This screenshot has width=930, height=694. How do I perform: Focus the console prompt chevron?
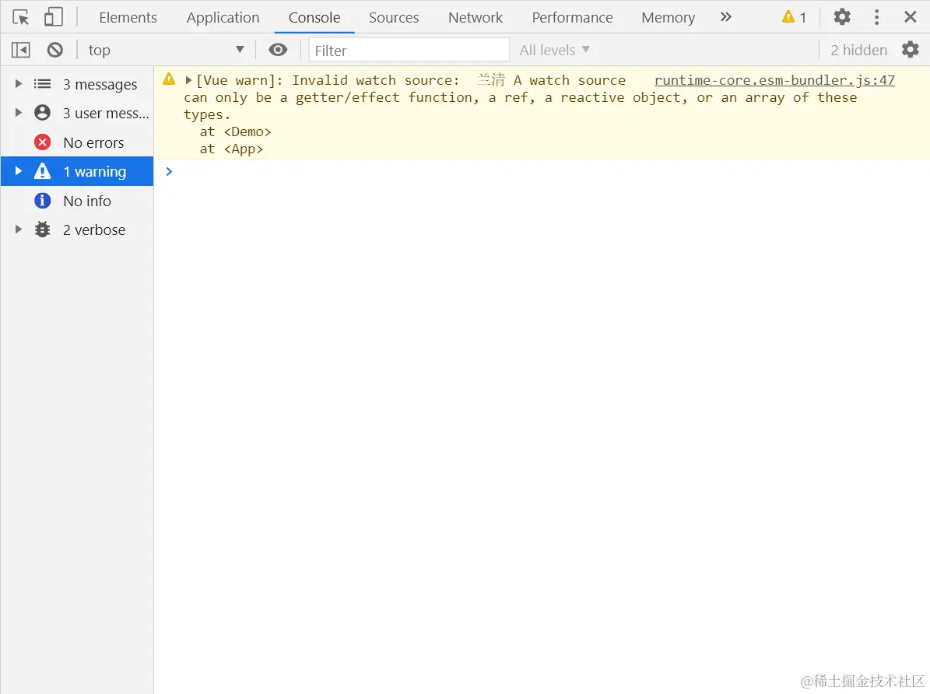[169, 171]
